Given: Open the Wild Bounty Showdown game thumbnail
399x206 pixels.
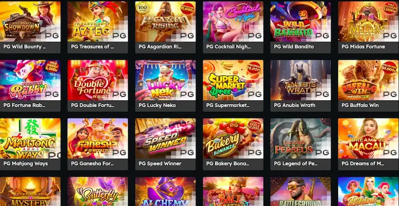Looking at the screenshot, I should click(x=30, y=21).
